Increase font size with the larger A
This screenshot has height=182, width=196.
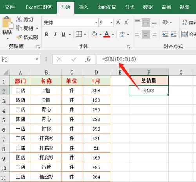pyautogui.click(x=118, y=22)
